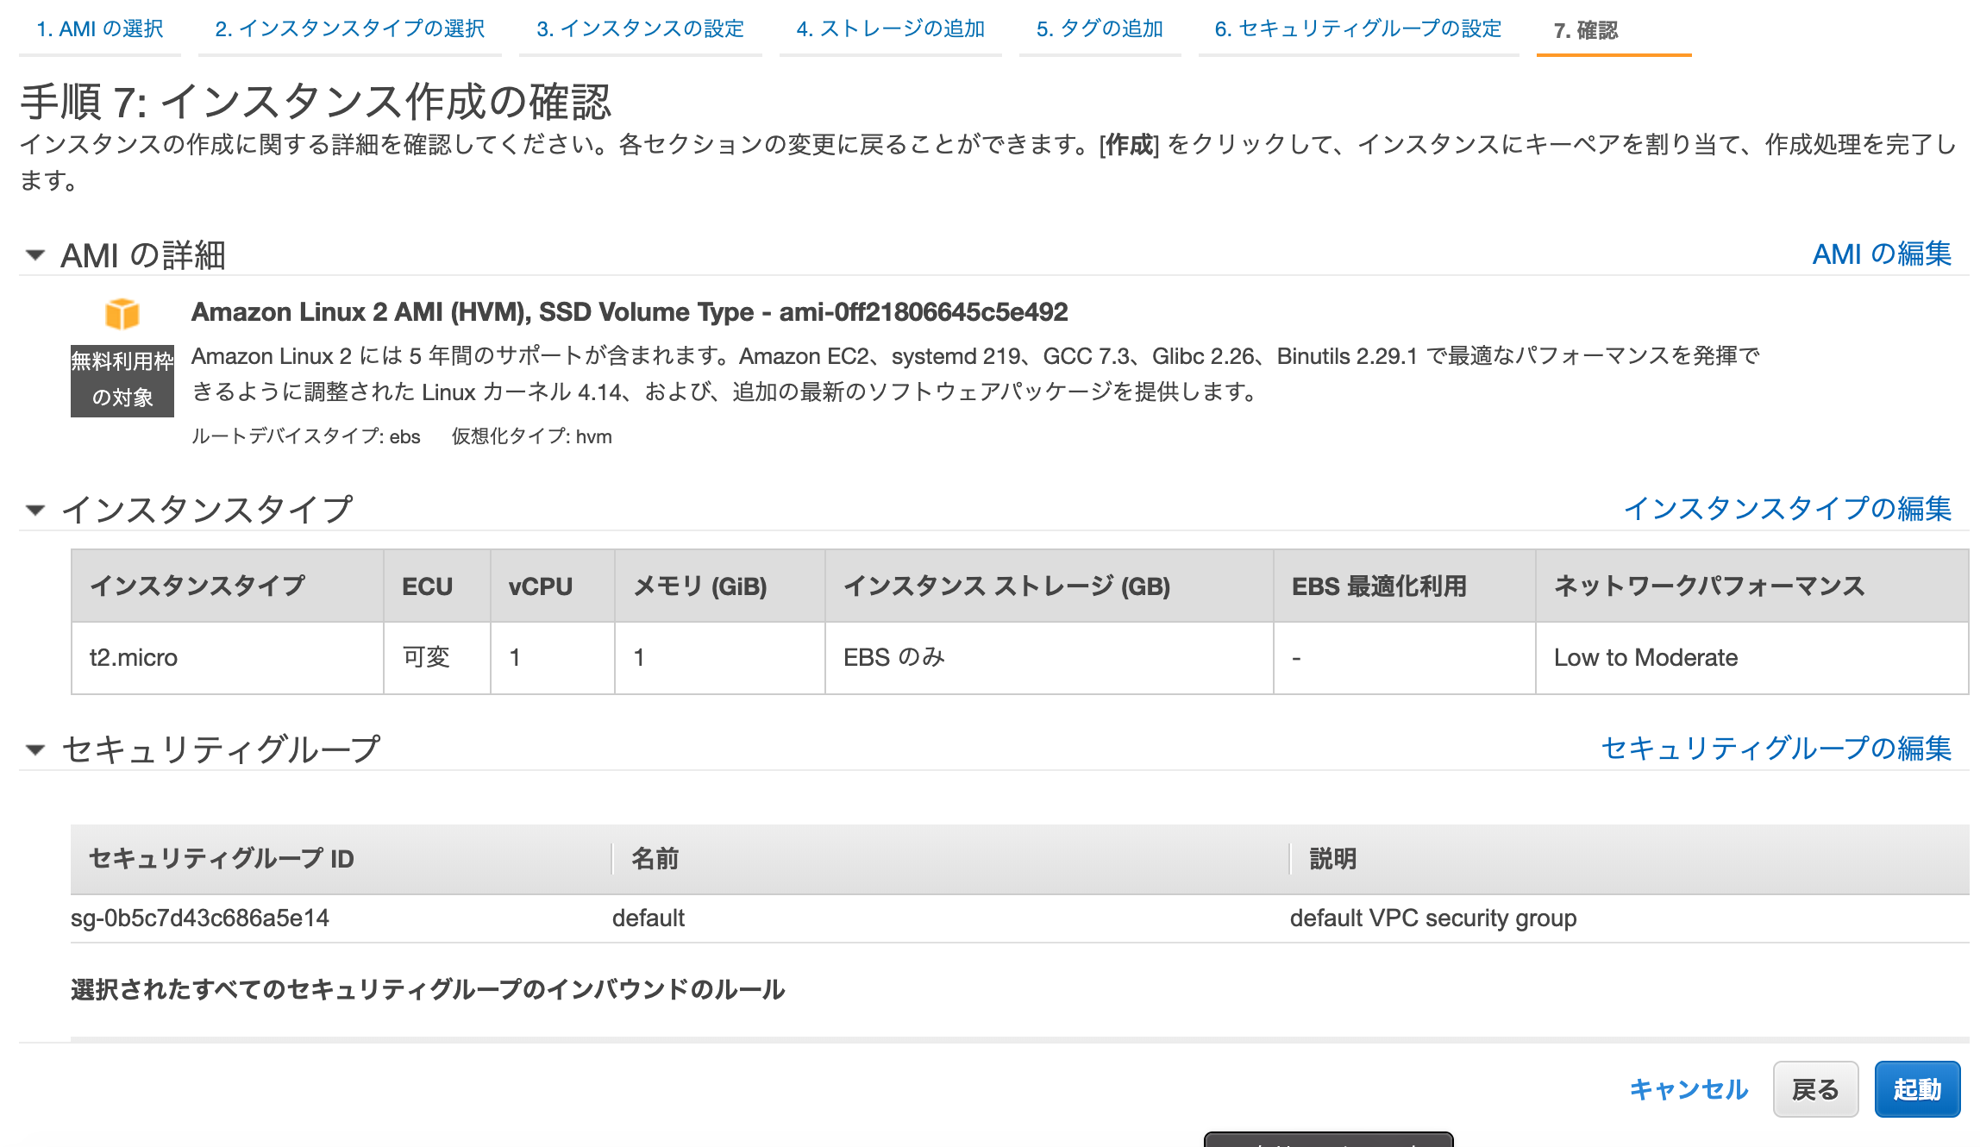
Task: Go to step 6. セキュリティグループの設定 tab
Action: tap(1359, 29)
